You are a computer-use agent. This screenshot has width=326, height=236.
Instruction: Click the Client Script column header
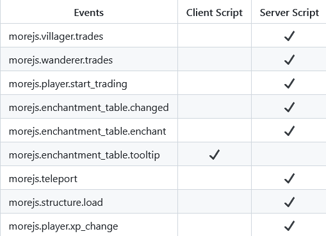point(215,13)
